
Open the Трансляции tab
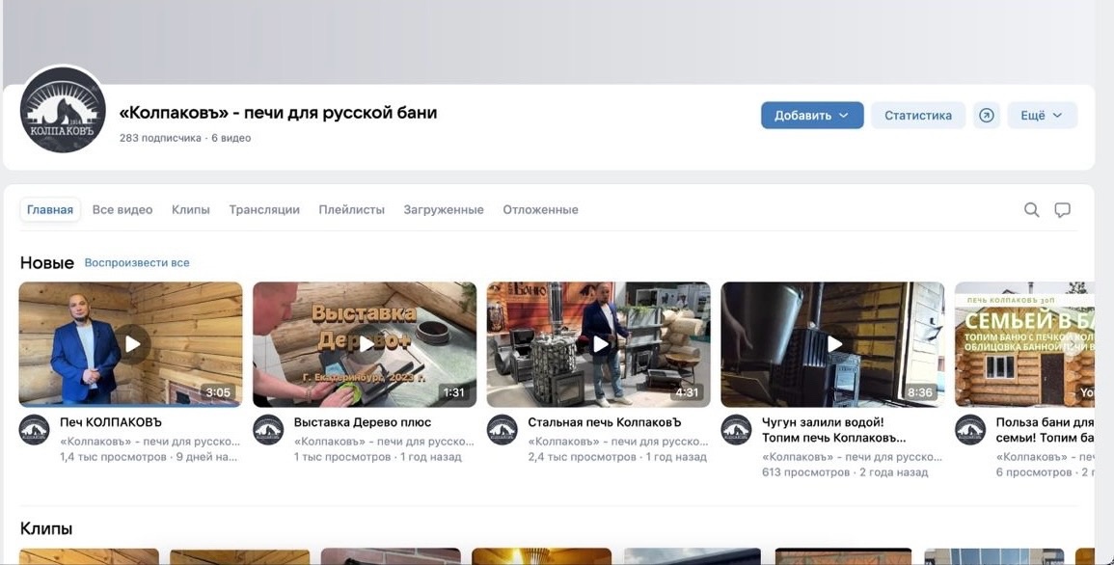tap(264, 209)
